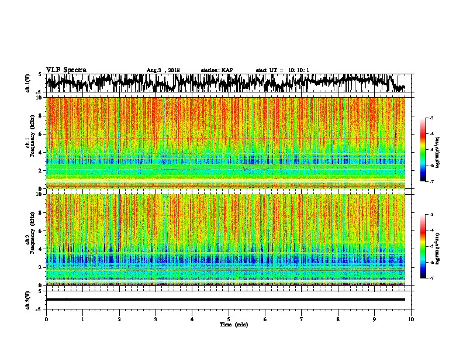Screen dimensions: 463x358
Task: Click the "0" tick on the time axis
Action: 46,319
